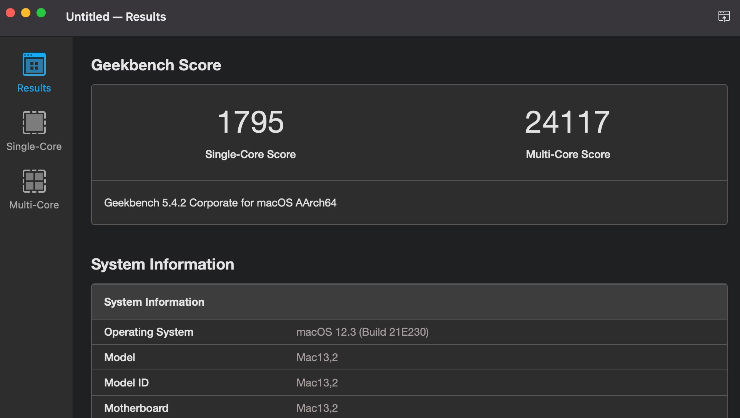Select the Single-Core sidebar icon
This screenshot has height=418, width=740.
[x=34, y=123]
